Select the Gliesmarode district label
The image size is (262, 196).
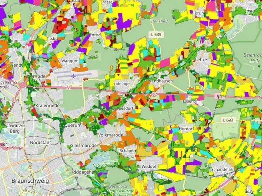click(83, 146)
